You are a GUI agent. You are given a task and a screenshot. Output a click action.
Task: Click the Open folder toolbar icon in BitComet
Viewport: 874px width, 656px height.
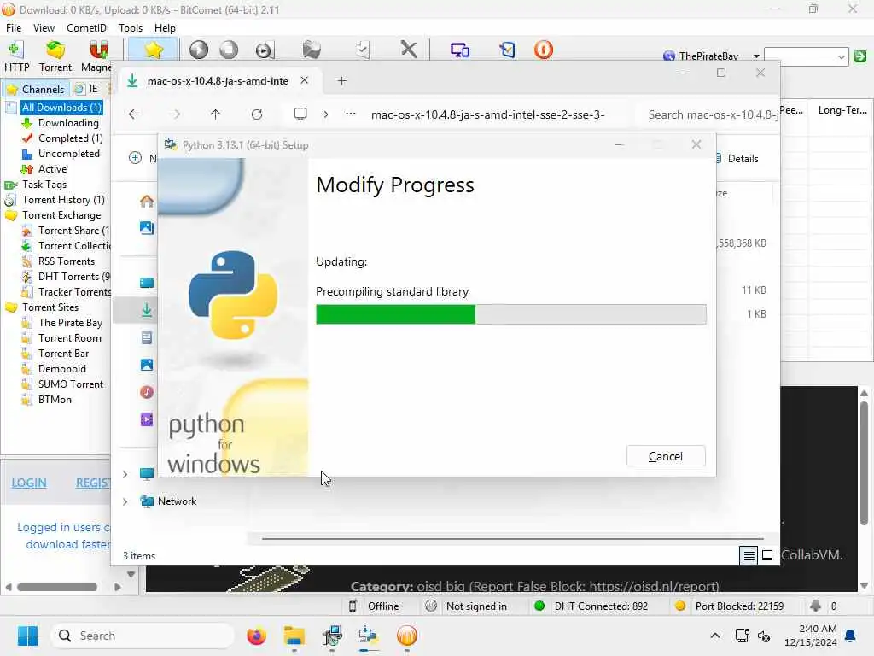[312, 50]
